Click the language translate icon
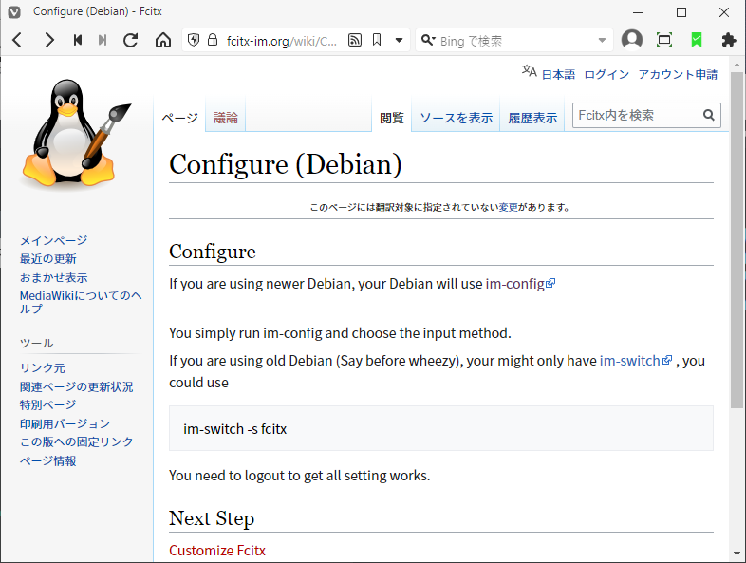The width and height of the screenshot is (746, 563). (x=529, y=71)
